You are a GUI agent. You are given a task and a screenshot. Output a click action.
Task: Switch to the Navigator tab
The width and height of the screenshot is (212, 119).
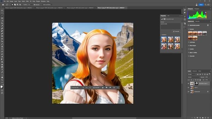197,9
